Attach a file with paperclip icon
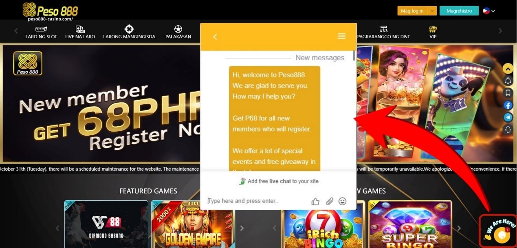517x248 pixels. (329, 201)
